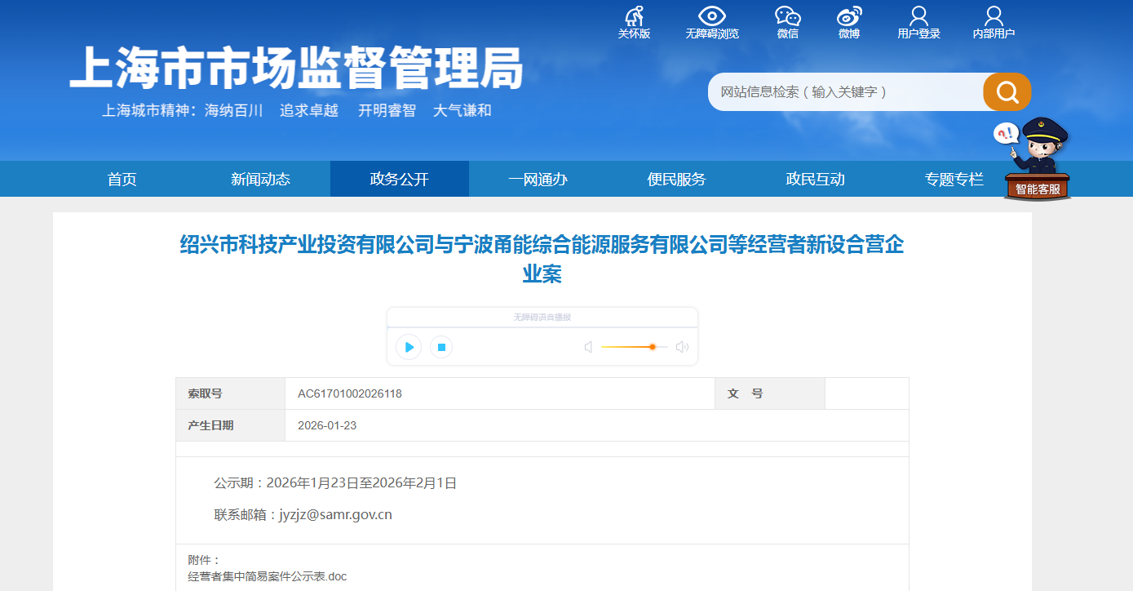Play the accessibility audio broadcast
Image resolution: width=1133 pixels, height=591 pixels.
[x=409, y=347]
